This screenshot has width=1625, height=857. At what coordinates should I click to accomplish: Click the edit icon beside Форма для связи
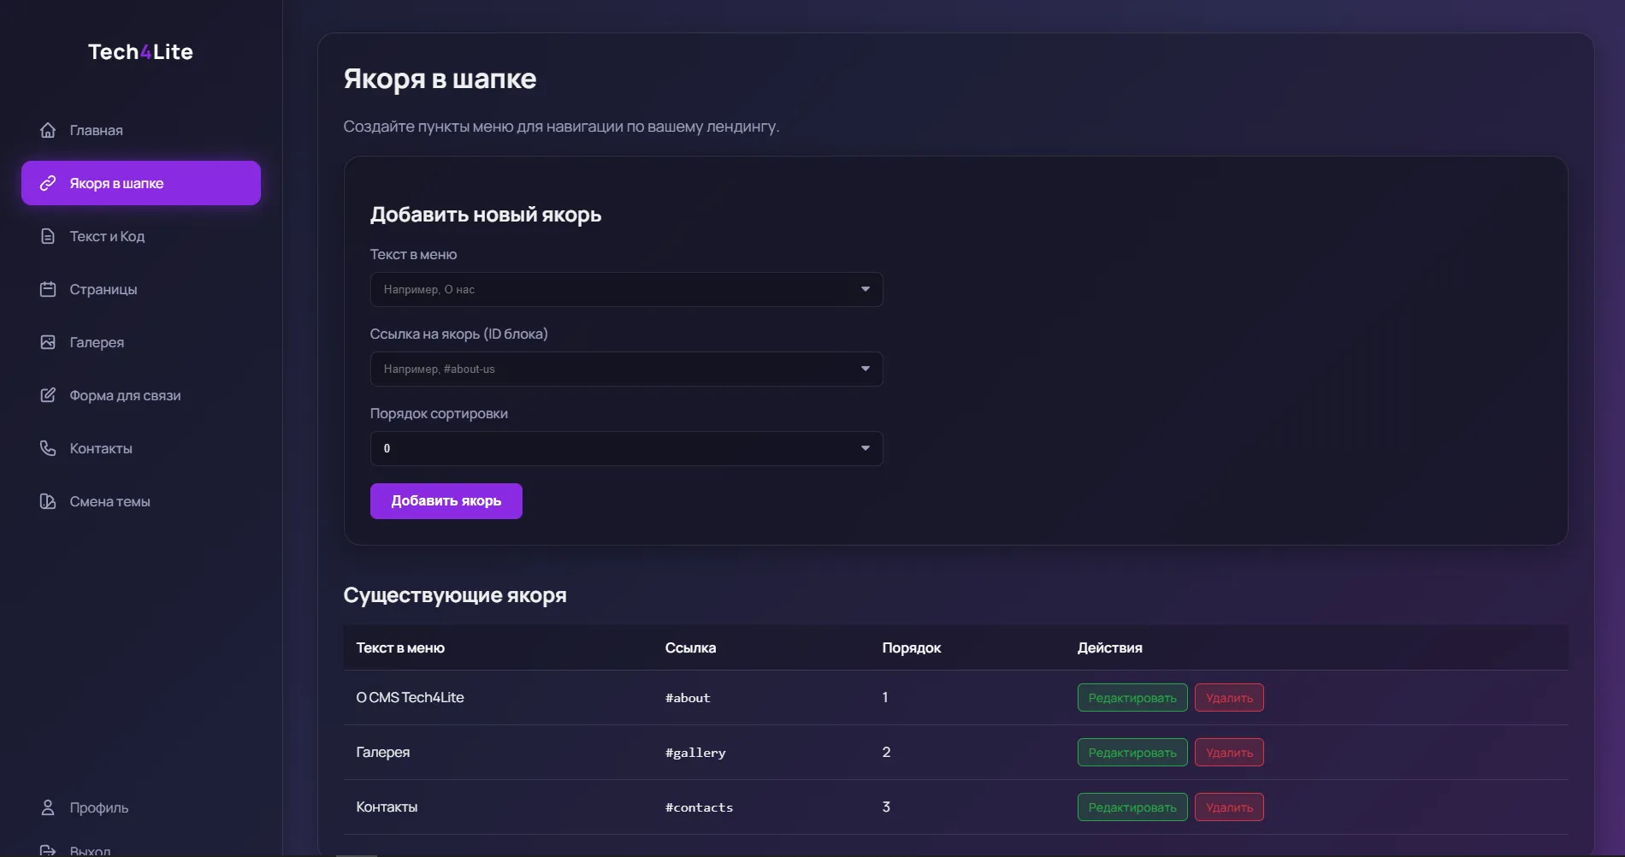pyautogui.click(x=48, y=395)
